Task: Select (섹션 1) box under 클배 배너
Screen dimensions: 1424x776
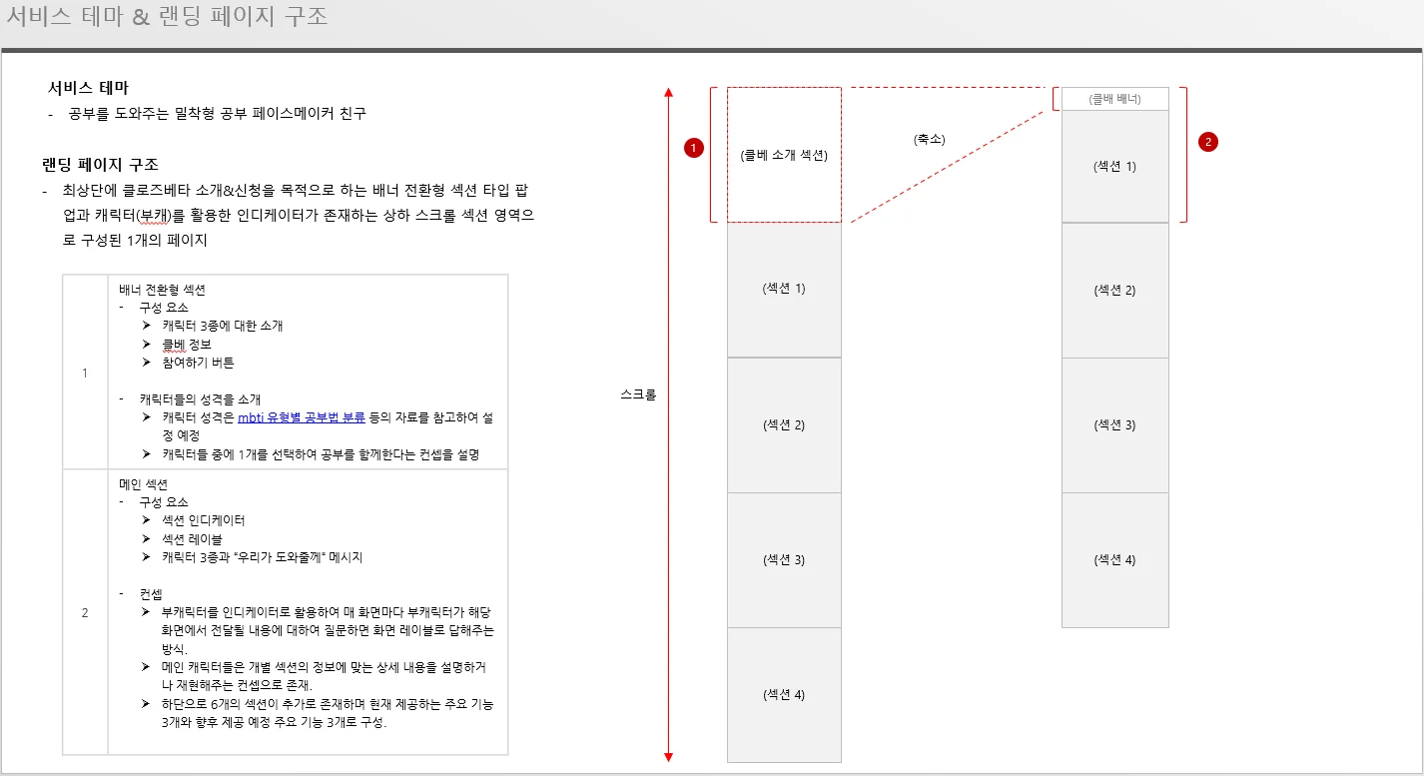Action: pyautogui.click(x=1114, y=166)
